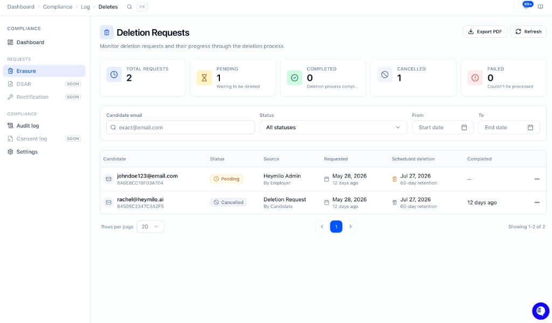Open the more options for rachel@heymilo.ai row
Image resolution: width=552 pixels, height=323 pixels.
click(537, 202)
